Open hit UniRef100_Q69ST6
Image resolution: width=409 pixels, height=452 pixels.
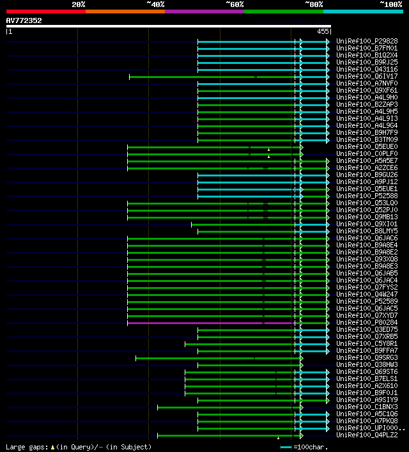tap(367, 371)
